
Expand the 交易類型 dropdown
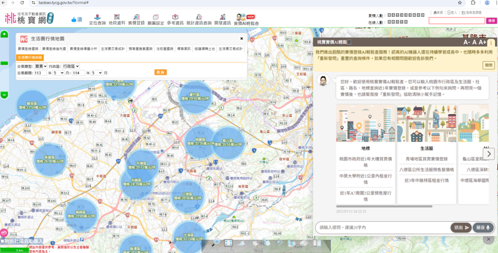click(41, 66)
